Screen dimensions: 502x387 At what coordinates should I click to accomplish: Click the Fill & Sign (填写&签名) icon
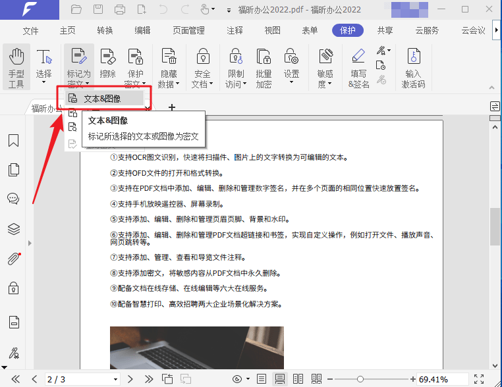tap(358, 66)
